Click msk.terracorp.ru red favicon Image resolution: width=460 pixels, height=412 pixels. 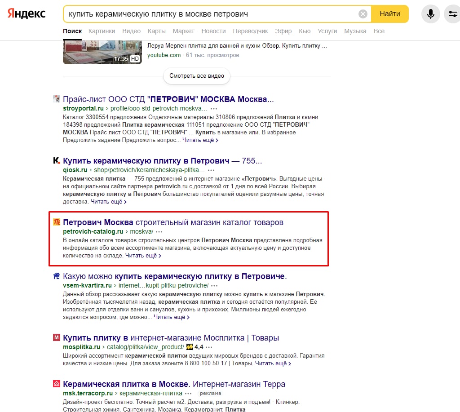point(56,384)
